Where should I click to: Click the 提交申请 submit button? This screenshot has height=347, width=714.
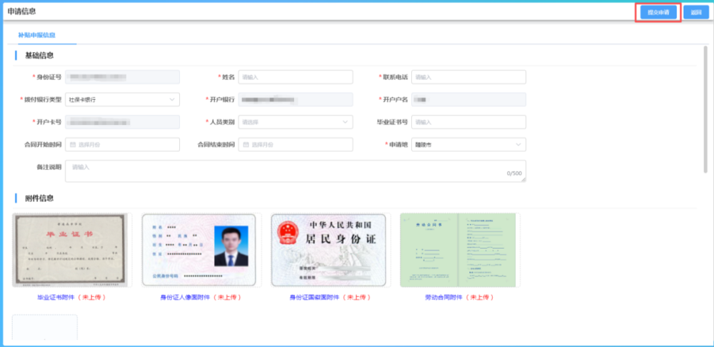click(x=658, y=12)
